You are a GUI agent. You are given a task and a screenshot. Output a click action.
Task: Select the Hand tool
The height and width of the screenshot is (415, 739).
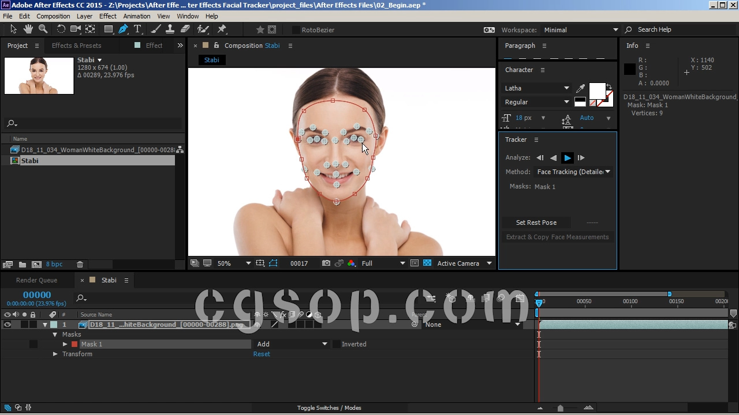(x=28, y=29)
